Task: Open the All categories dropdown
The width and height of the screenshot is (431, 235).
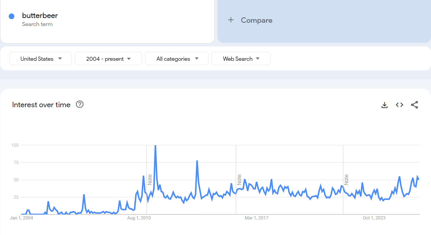Action: tap(177, 58)
